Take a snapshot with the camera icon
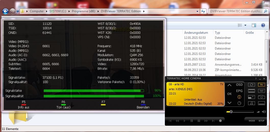The height and width of the screenshot is (132, 270). [261, 97]
